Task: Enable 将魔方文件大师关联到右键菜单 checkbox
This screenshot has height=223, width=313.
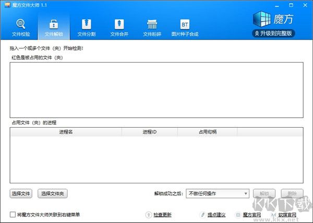Action: [13, 214]
